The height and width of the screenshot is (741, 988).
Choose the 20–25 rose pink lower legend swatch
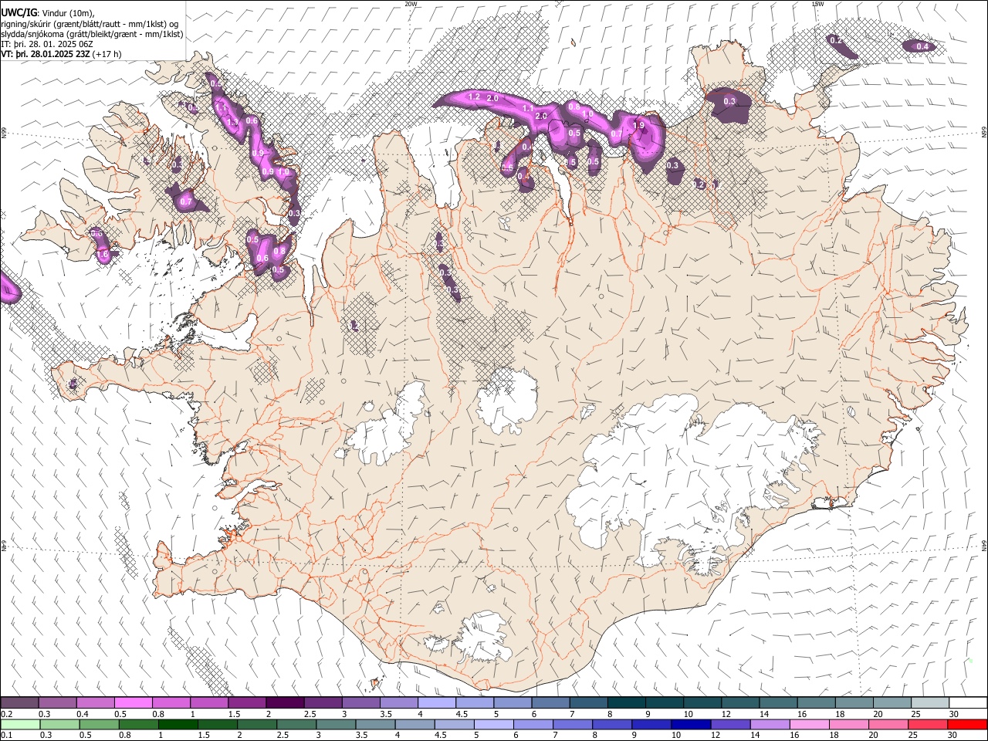tap(888, 724)
